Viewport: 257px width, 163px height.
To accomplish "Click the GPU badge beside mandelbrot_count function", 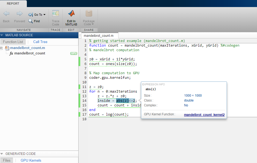I will (74, 53).
